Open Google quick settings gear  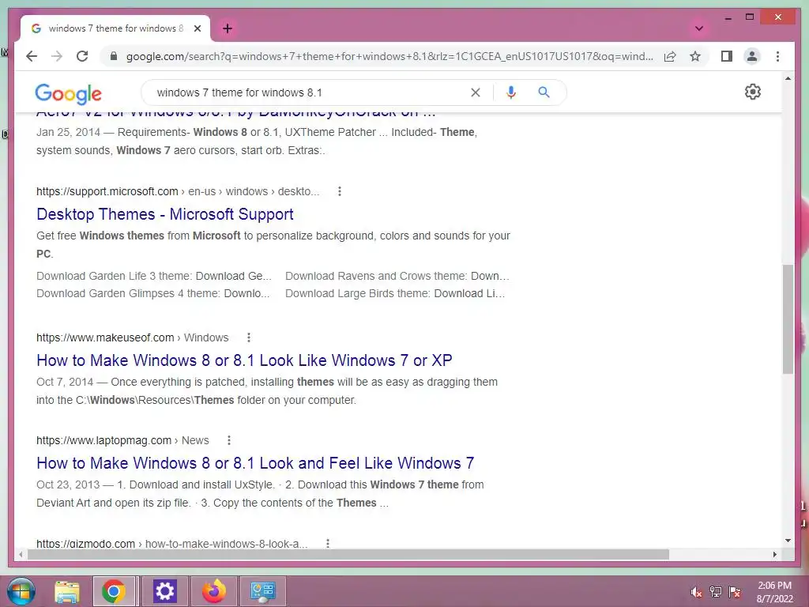pyautogui.click(x=753, y=92)
